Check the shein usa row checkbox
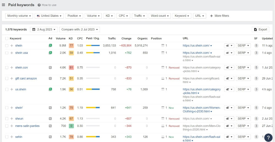The width and height of the screenshot is (275, 142). (x=7, y=53)
